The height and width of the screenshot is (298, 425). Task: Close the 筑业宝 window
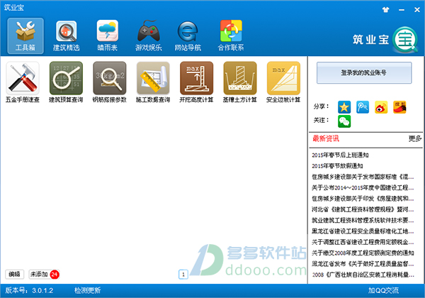click(x=417, y=10)
